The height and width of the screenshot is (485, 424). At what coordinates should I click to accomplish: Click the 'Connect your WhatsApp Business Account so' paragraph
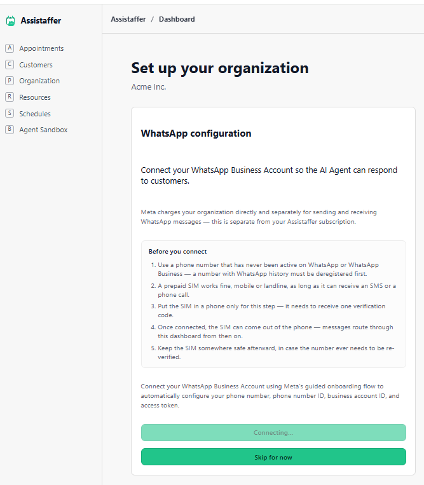click(x=269, y=175)
